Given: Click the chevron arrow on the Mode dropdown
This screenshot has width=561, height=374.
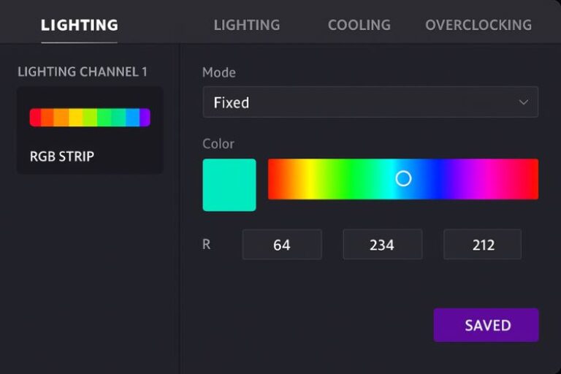Looking at the screenshot, I should (x=523, y=103).
